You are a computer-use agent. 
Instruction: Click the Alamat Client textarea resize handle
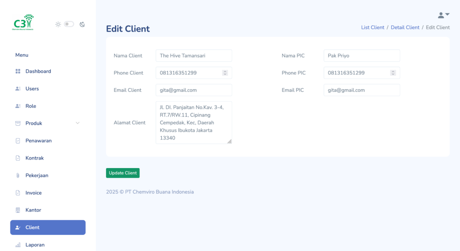[x=230, y=141]
